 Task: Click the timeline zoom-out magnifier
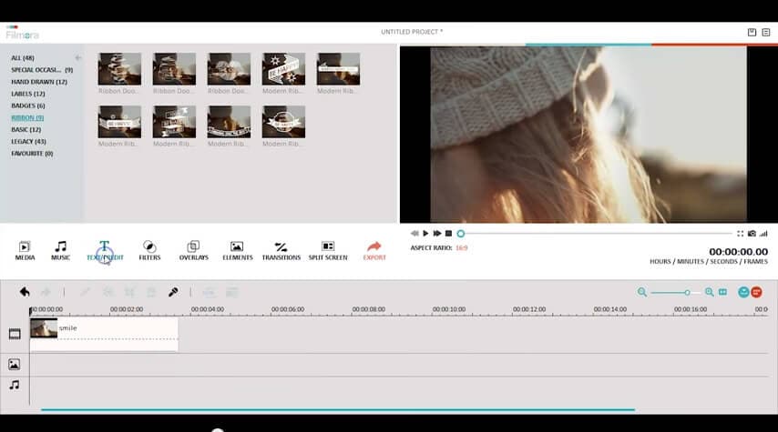click(641, 292)
